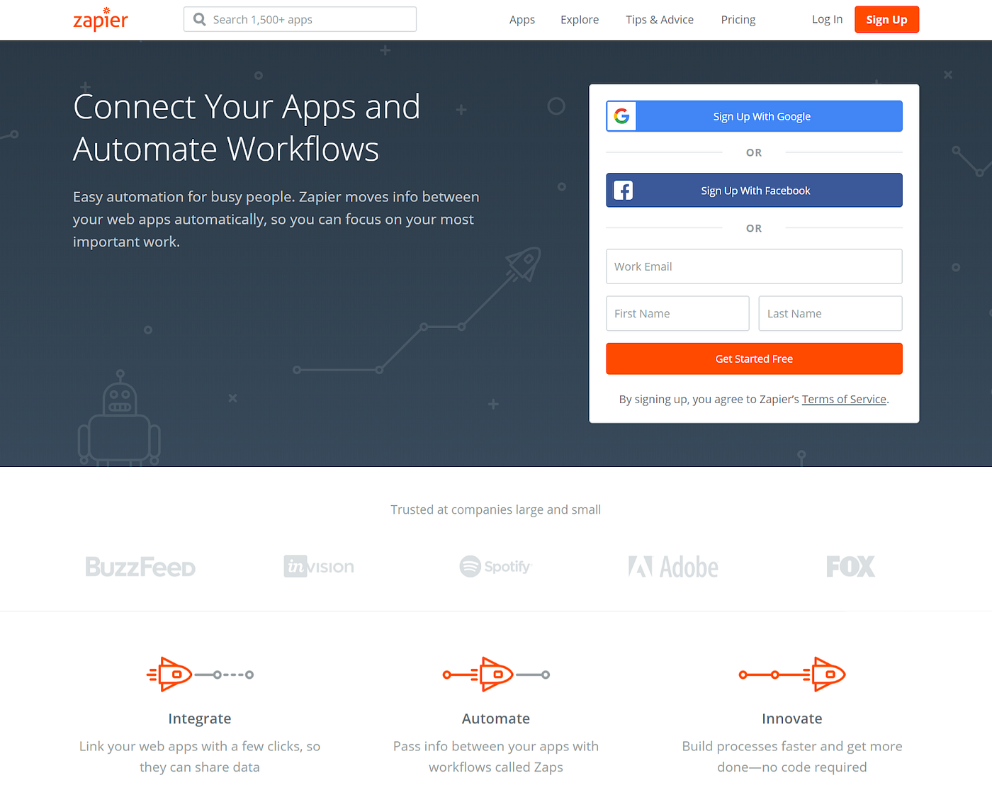Click the Google G logo icon
Screen dimensions: 992x795
[x=621, y=116]
